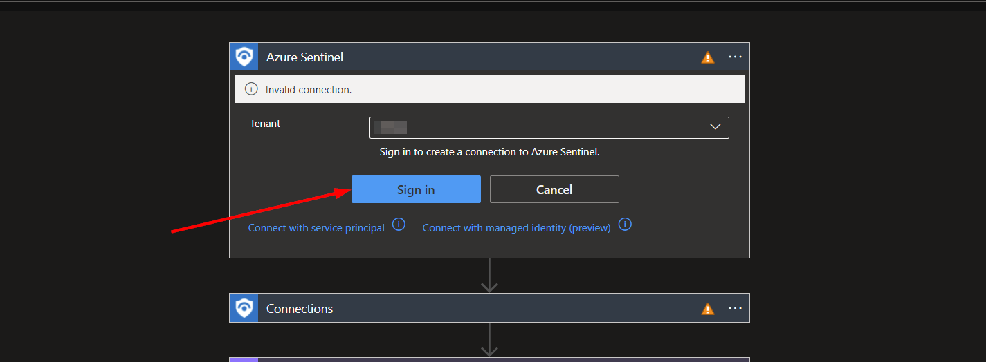Click info icon beside Invalid connection message
986x362 pixels.
click(251, 89)
